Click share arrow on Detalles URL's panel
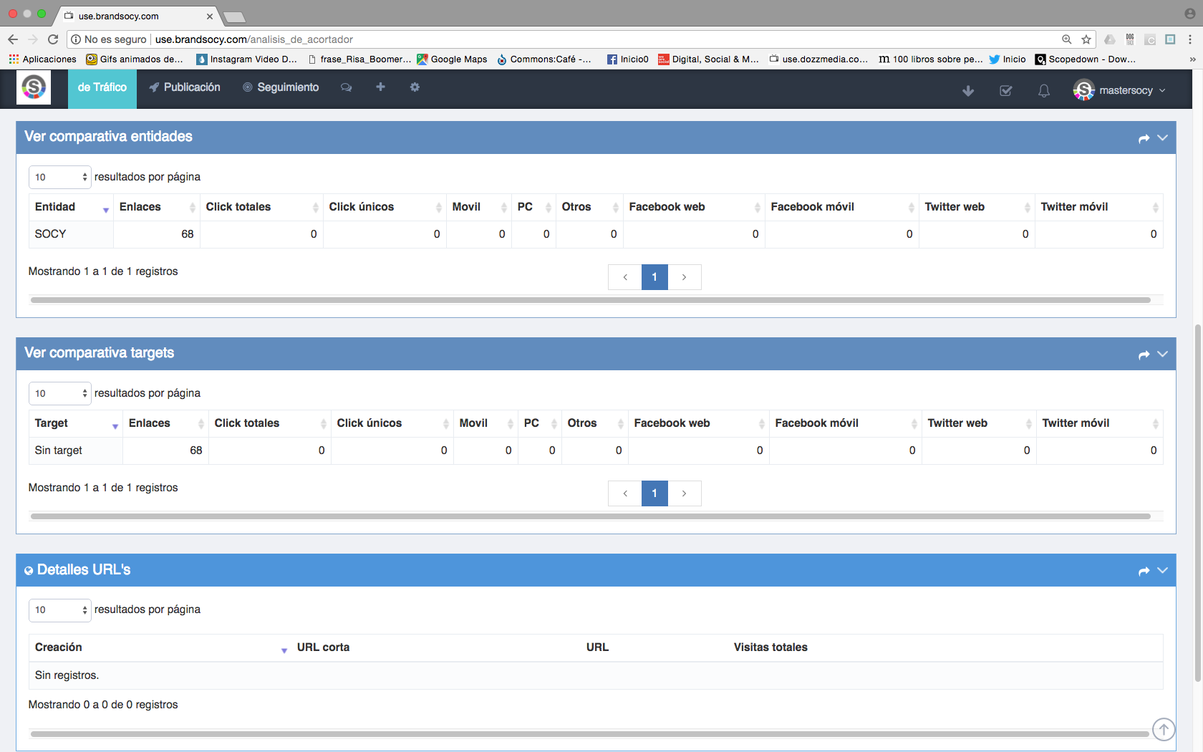 pyautogui.click(x=1144, y=571)
